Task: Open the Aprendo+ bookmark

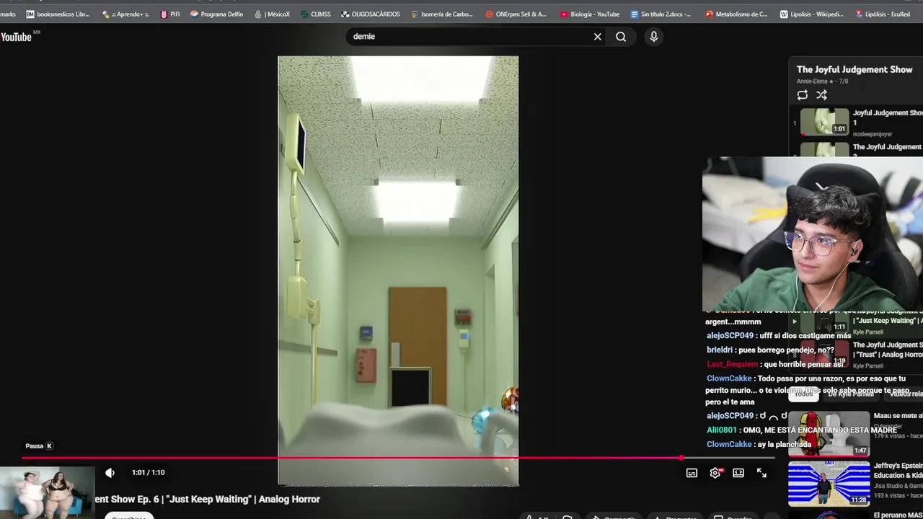Action: 125,14
